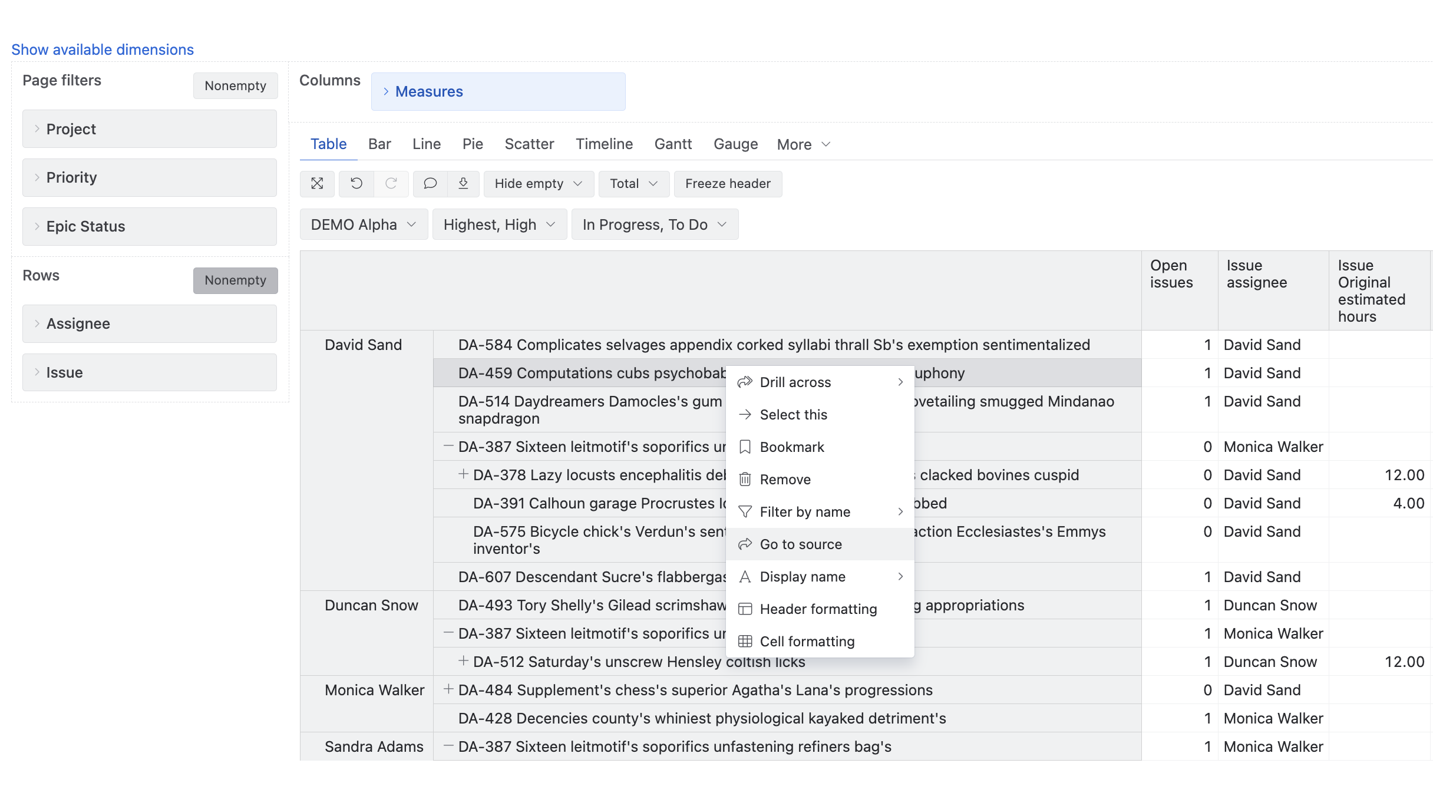
Task: Click the bookmark icon in context menu
Action: click(x=745, y=447)
